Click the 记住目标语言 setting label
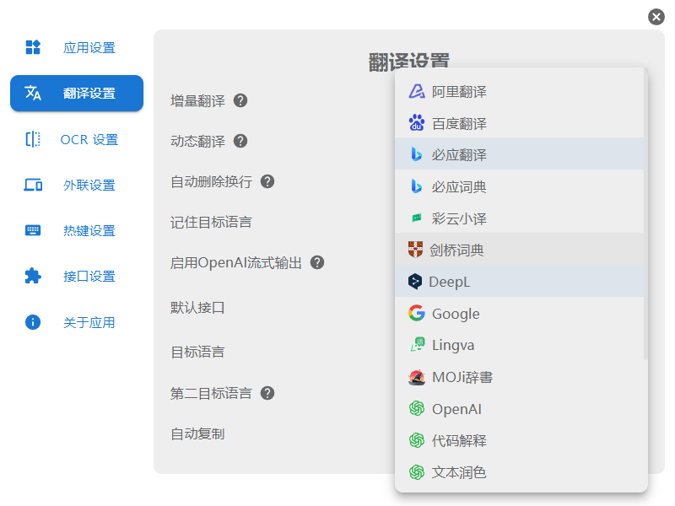The image size is (675, 506). (211, 222)
